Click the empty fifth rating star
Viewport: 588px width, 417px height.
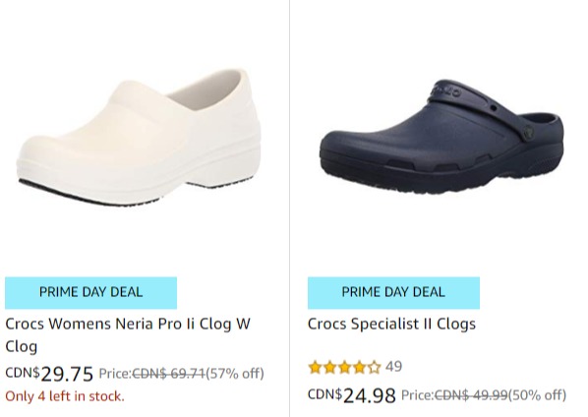pos(374,368)
